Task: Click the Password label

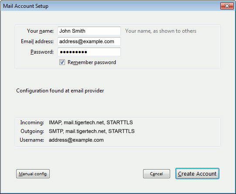Action: pos(42,52)
